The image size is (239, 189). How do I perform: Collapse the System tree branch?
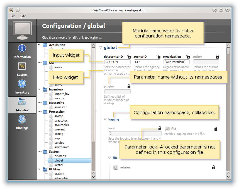(x=39, y=152)
